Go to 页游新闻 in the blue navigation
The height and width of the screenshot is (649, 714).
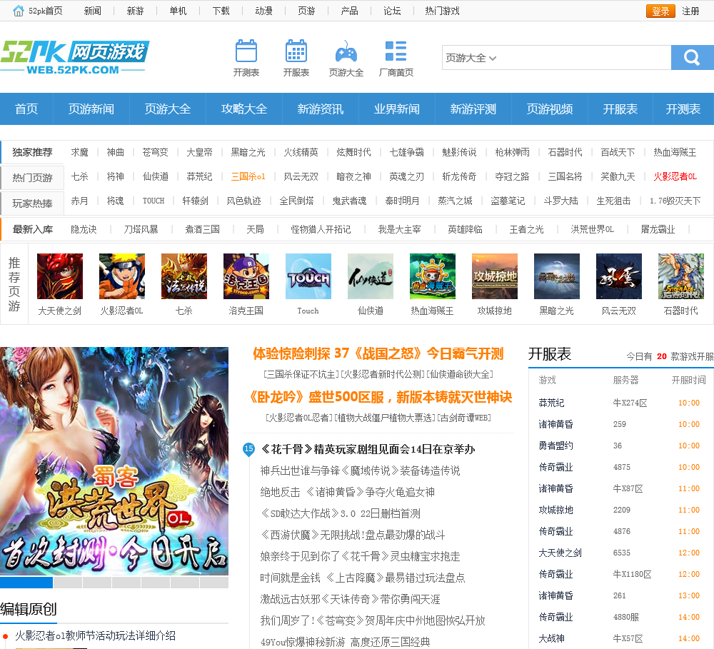(91, 109)
